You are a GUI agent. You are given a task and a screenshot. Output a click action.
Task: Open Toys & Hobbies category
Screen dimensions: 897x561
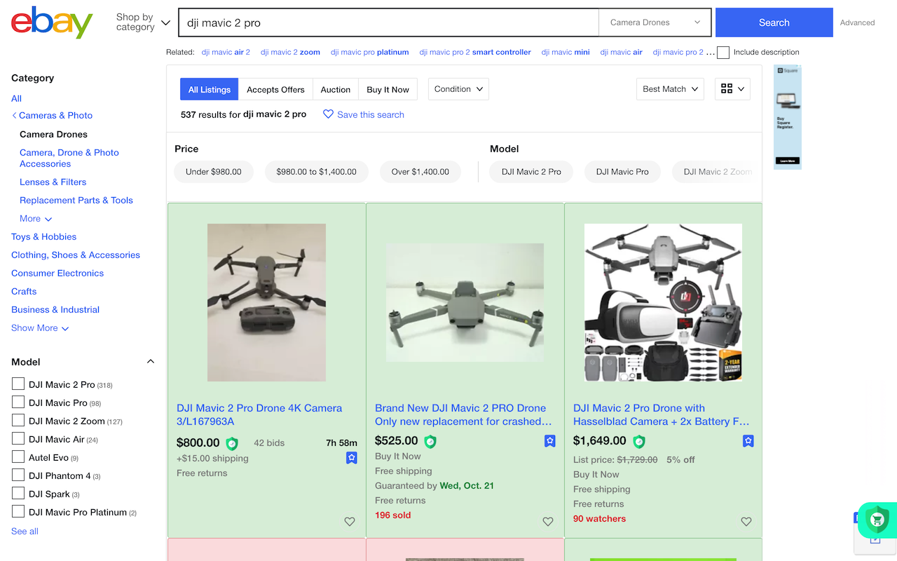(44, 237)
